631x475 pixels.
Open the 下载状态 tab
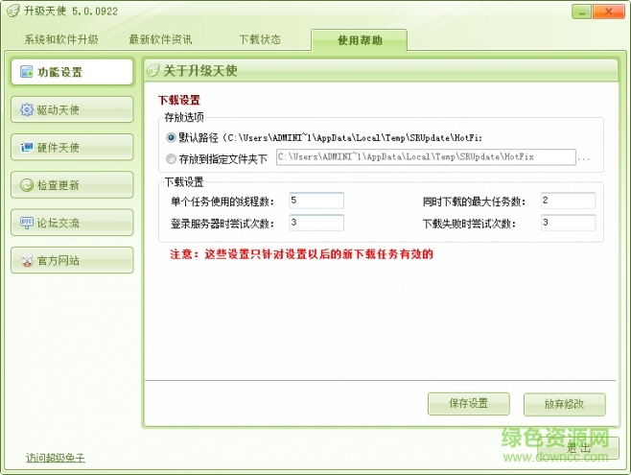pos(260,40)
